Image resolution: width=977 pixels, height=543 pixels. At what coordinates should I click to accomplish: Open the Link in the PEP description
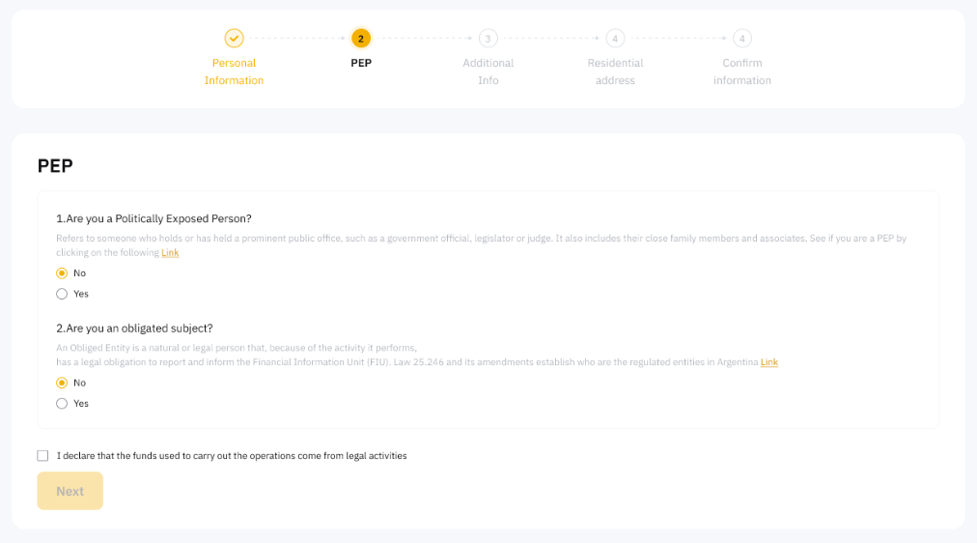tap(170, 253)
